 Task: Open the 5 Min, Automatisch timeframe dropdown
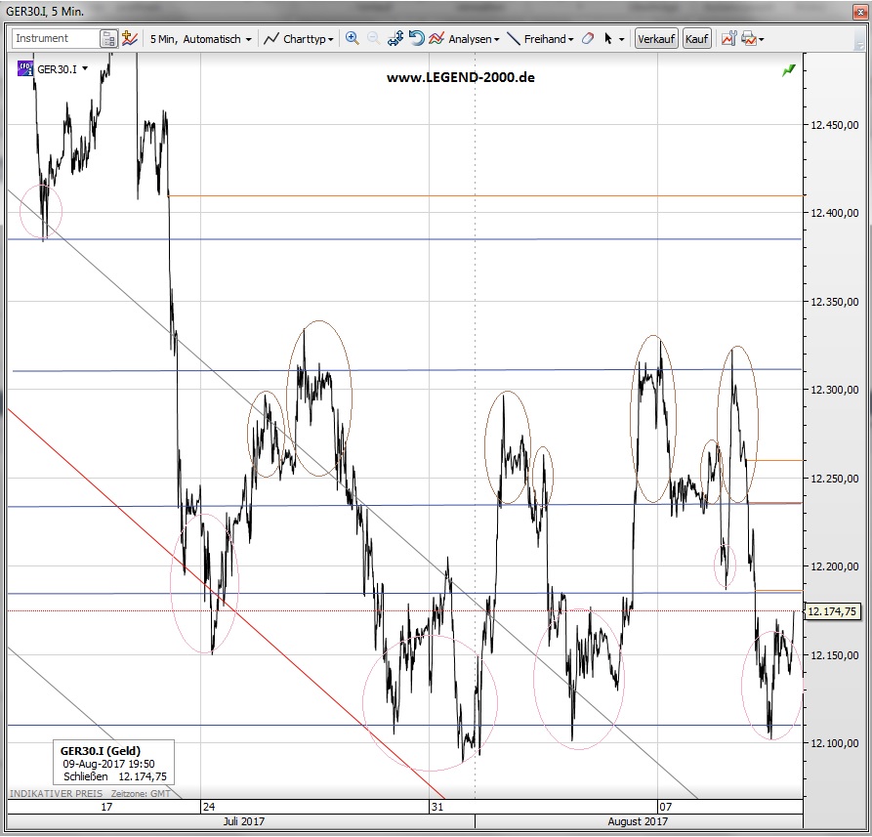[201, 39]
